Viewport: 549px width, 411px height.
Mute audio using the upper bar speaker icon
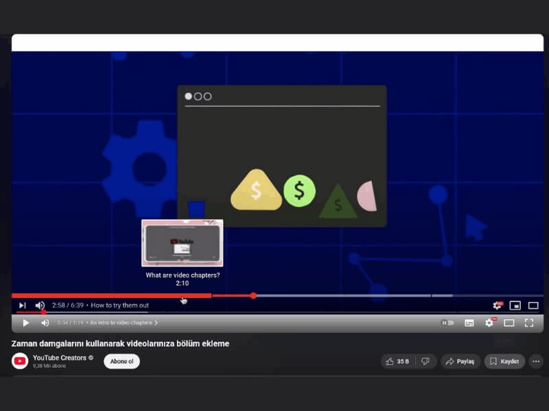click(40, 306)
